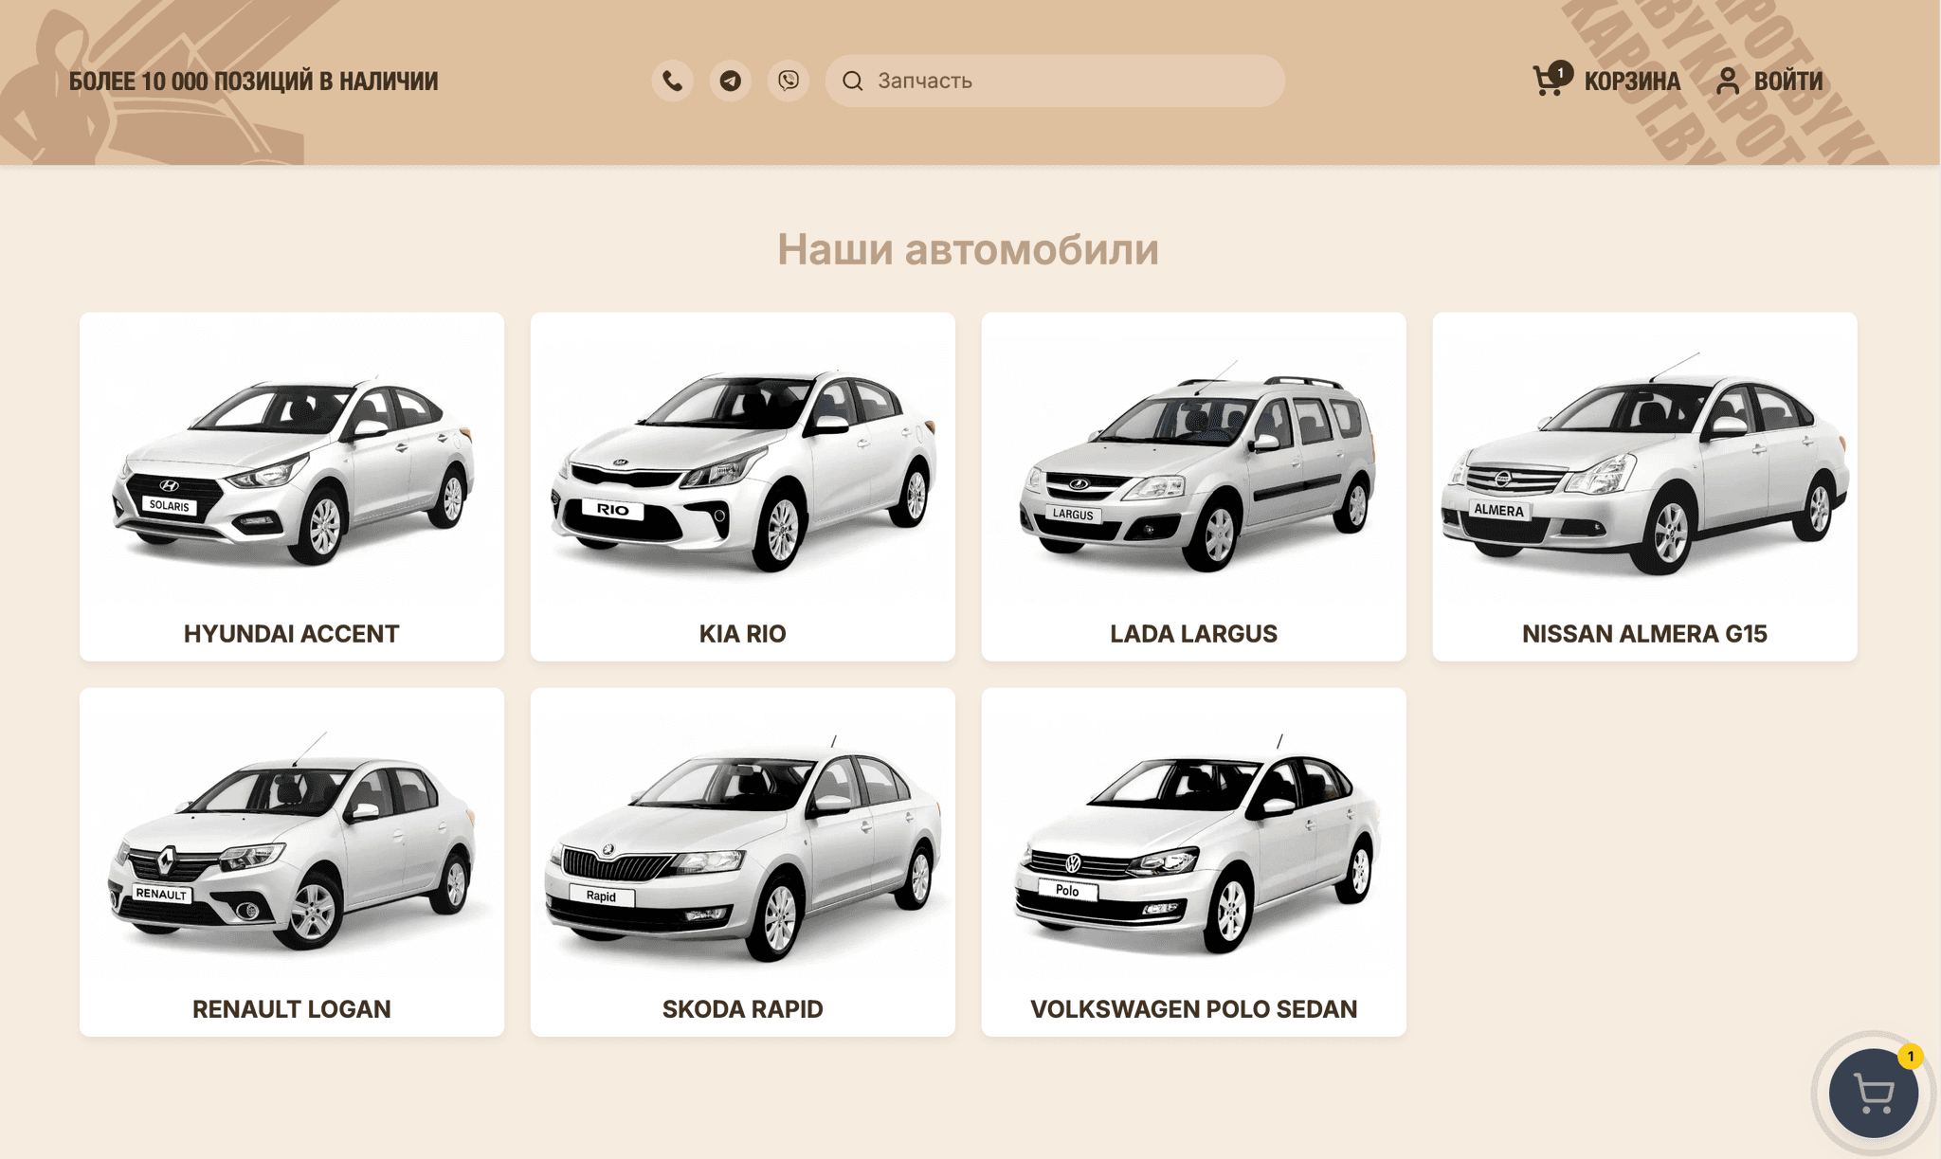This screenshot has width=1941, height=1159.
Task: Click the user profile icon
Action: 1727,81
